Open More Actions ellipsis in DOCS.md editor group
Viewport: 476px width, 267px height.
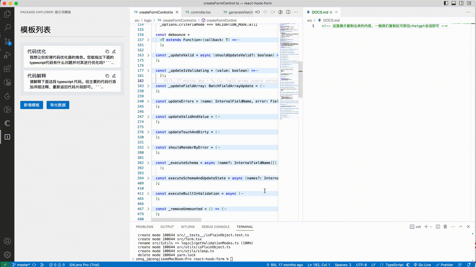pyautogui.click(x=469, y=12)
